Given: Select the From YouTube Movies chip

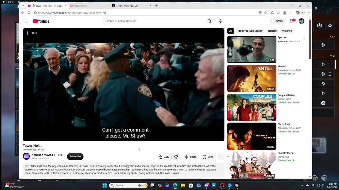Looking at the screenshot, I should tap(250, 31).
